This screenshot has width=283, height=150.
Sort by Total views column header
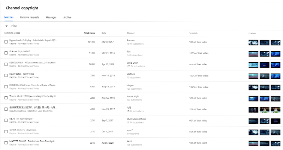pos(89,33)
